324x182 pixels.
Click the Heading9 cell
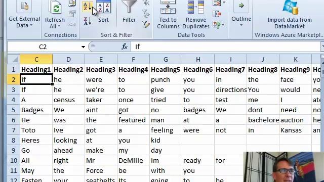[295, 70]
